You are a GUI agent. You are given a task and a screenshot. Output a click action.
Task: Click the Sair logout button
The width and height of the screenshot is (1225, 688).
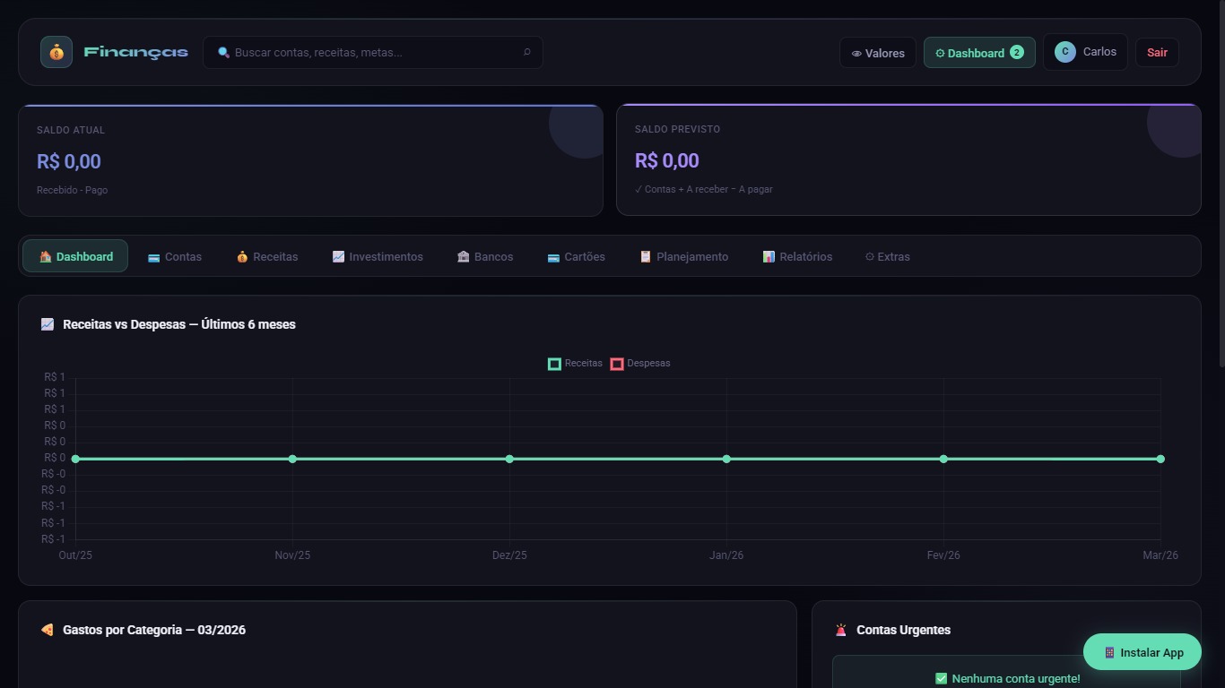(x=1157, y=53)
